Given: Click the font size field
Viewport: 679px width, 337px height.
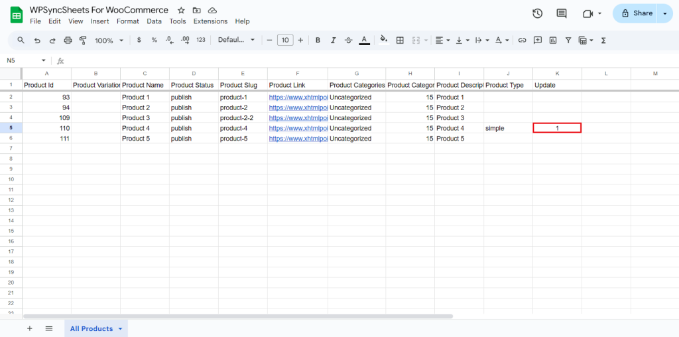Looking at the screenshot, I should coord(285,40).
